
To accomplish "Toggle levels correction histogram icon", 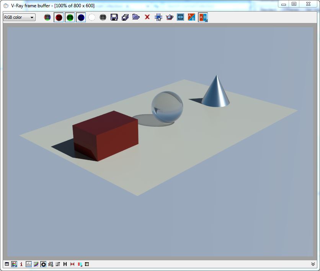I will point(29,264).
